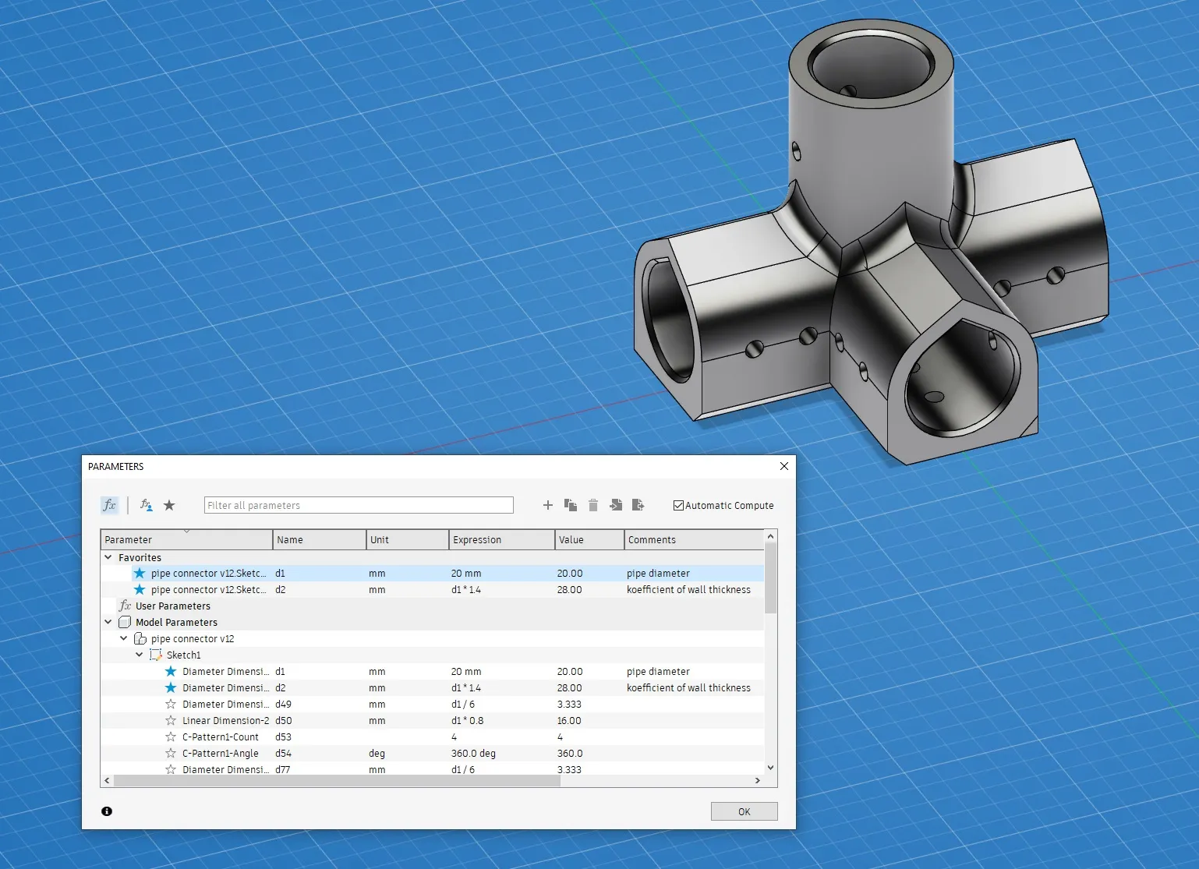
Task: Click the 16.00 value cell
Action: [x=570, y=720]
